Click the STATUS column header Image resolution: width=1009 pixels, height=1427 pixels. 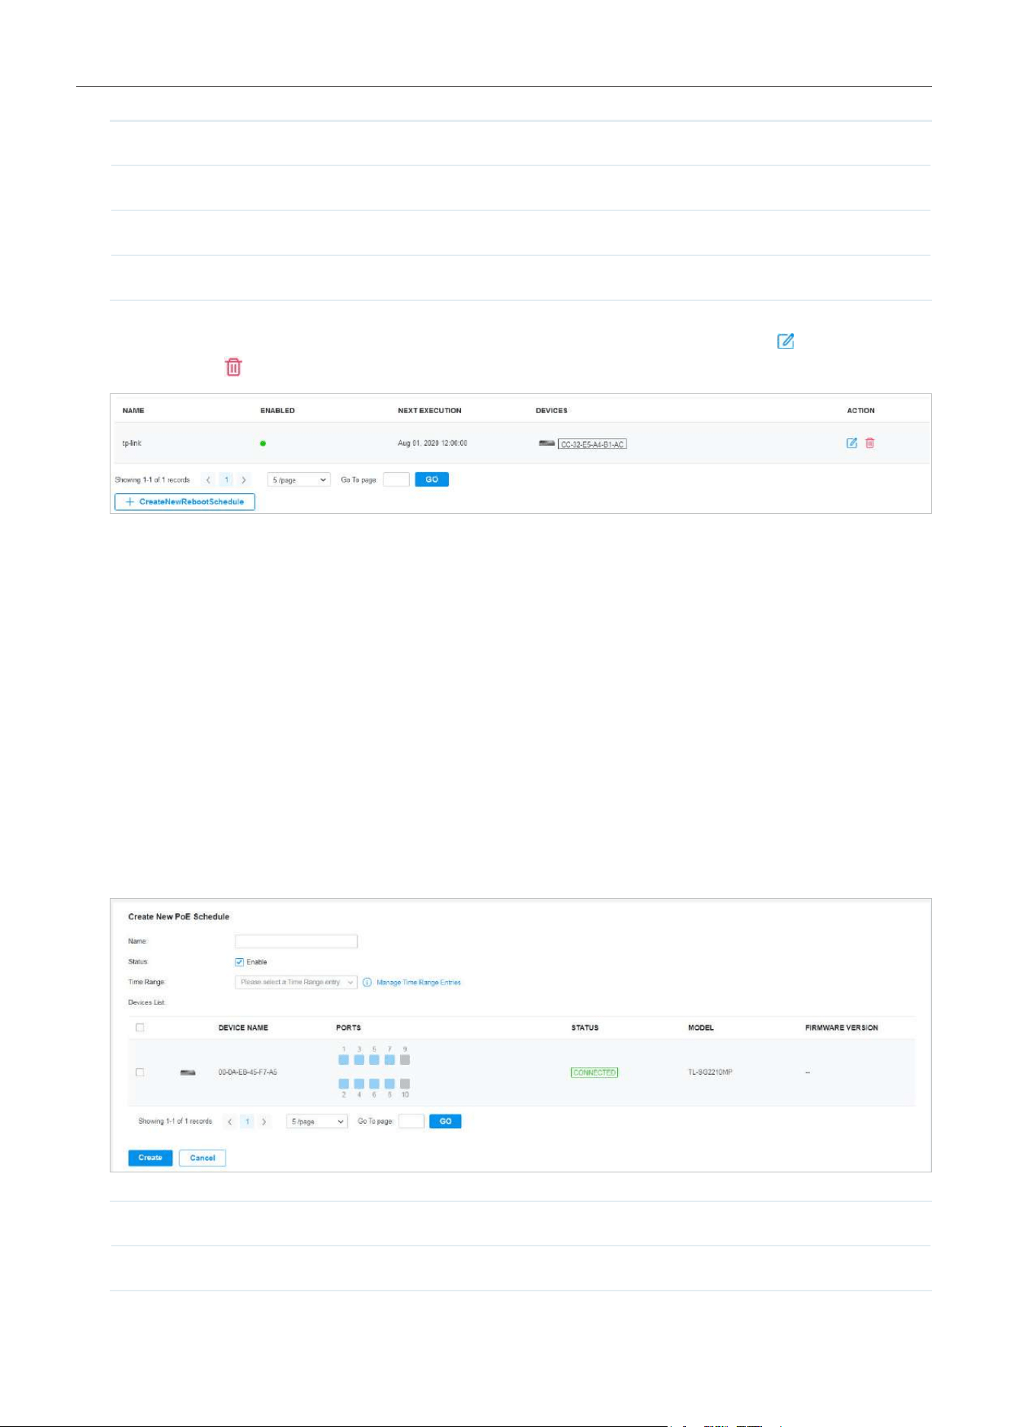(585, 1028)
